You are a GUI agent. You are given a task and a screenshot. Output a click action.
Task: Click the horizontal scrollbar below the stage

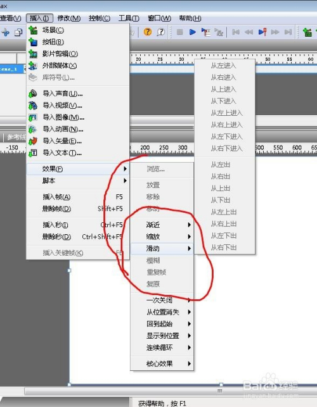(171, 391)
